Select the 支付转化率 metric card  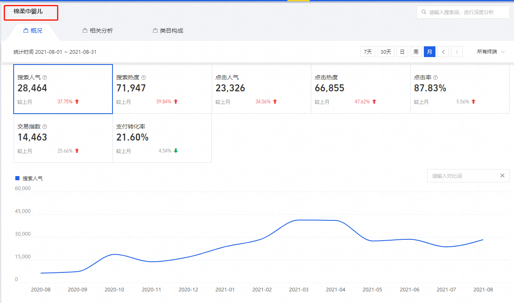162,138
